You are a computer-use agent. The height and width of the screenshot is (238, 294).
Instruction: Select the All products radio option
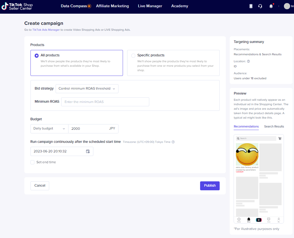click(x=37, y=56)
